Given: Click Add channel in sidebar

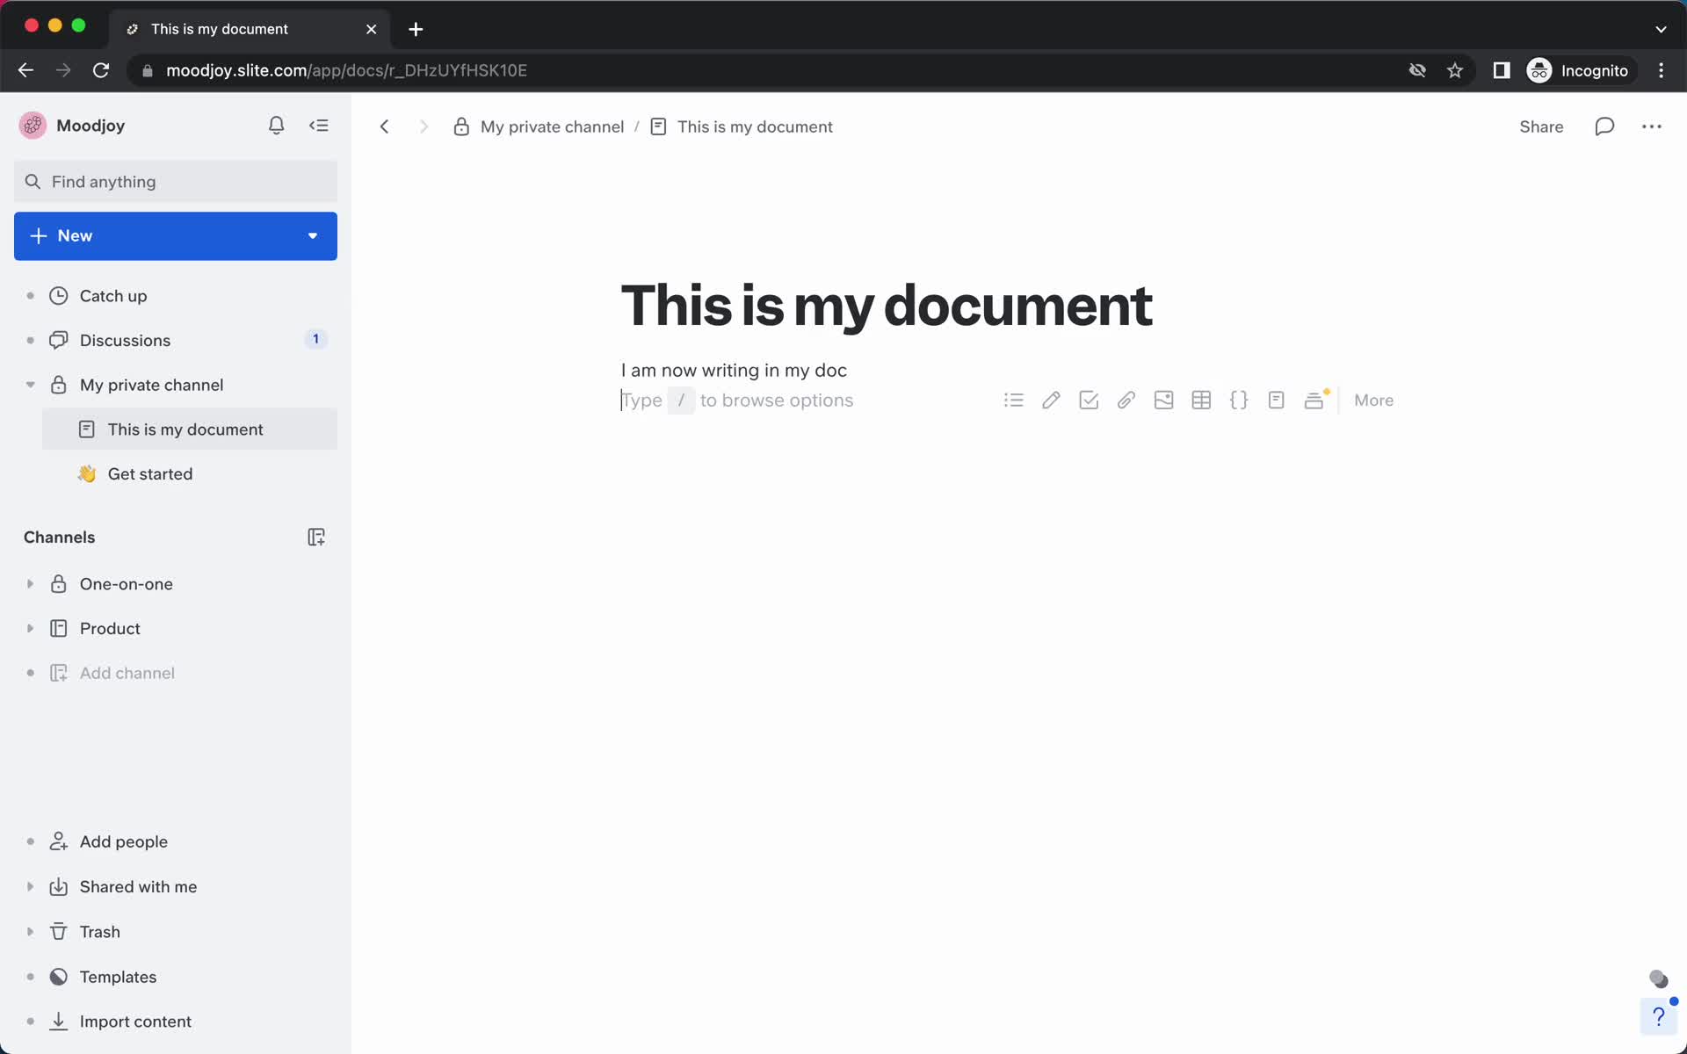Looking at the screenshot, I should [x=127, y=673].
